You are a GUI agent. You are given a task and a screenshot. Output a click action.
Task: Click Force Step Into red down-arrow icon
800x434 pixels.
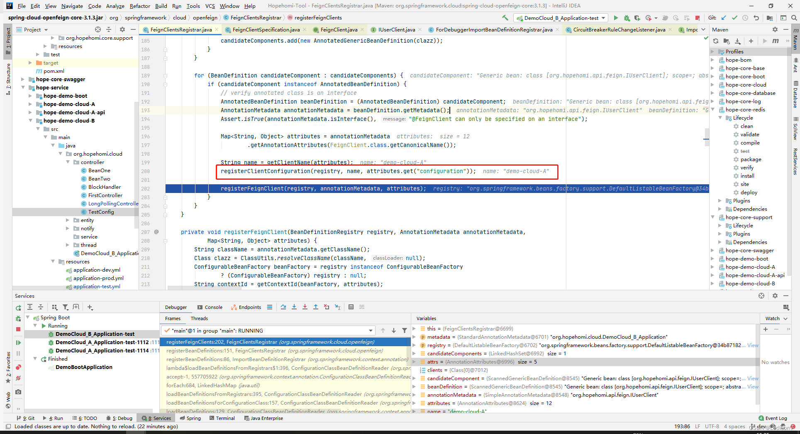click(x=305, y=307)
